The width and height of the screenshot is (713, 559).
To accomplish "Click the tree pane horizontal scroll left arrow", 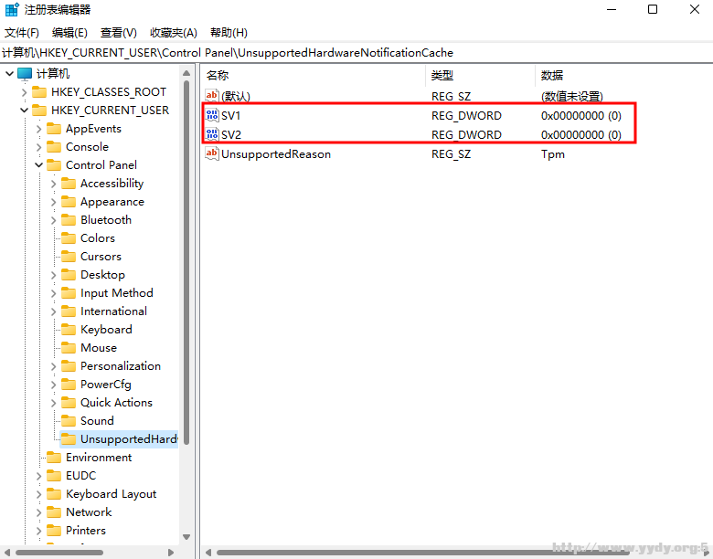I will click(x=6, y=553).
